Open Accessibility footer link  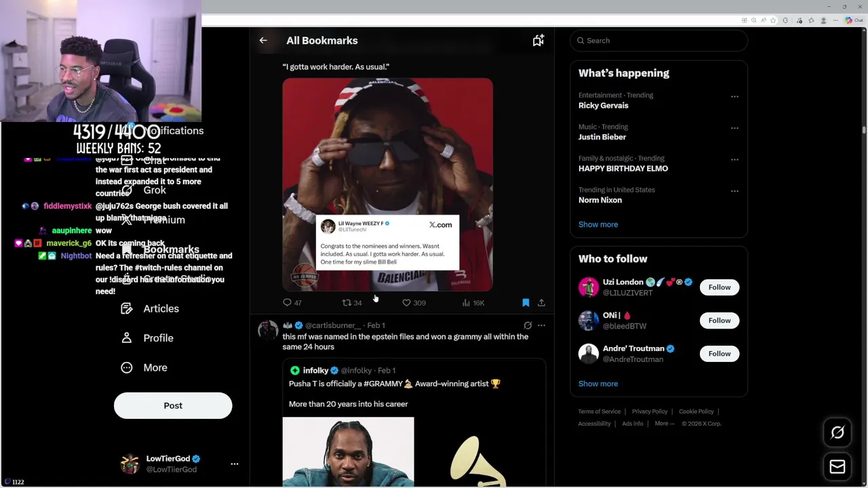coord(595,424)
